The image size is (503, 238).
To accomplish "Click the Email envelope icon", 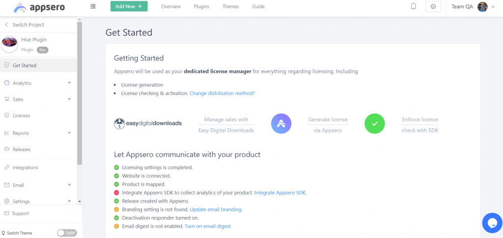I will tap(7, 185).
